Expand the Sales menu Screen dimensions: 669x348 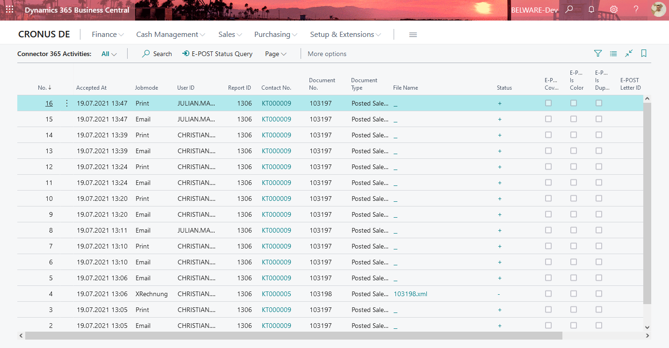(x=230, y=35)
